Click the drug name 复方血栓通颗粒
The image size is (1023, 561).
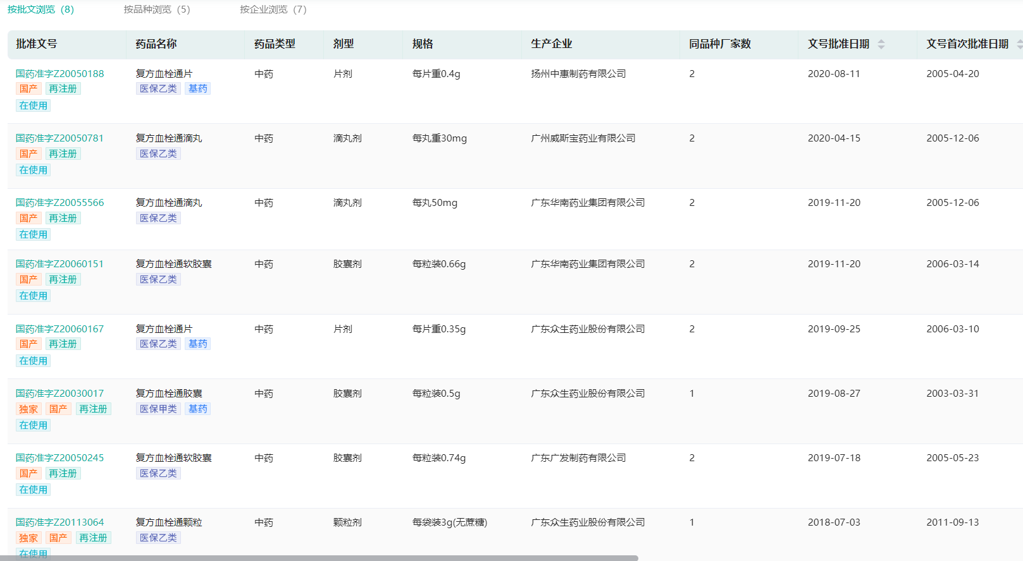169,522
